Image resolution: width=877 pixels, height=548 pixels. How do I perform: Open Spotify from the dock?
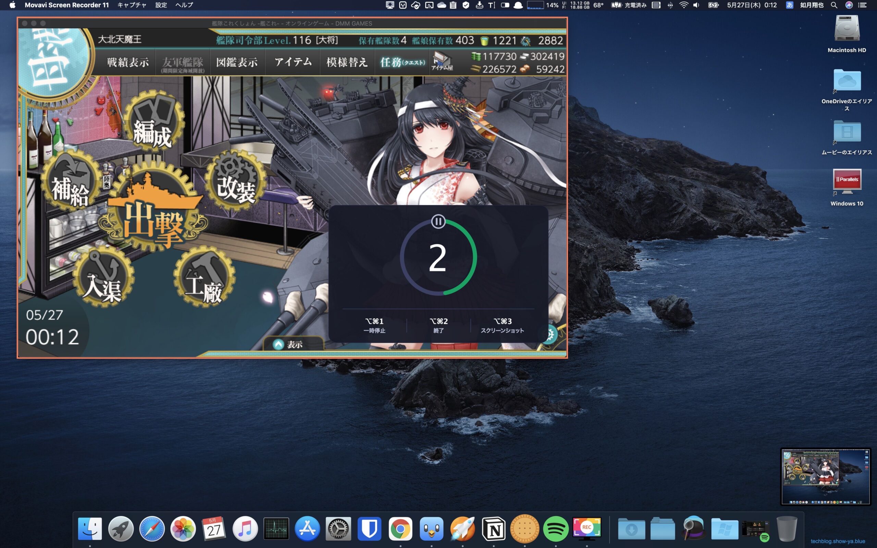click(x=556, y=529)
